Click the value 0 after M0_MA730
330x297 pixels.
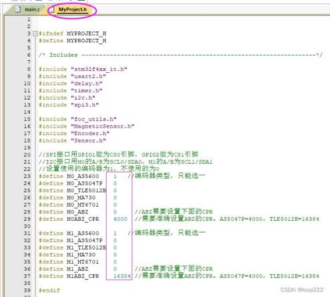click(x=115, y=197)
